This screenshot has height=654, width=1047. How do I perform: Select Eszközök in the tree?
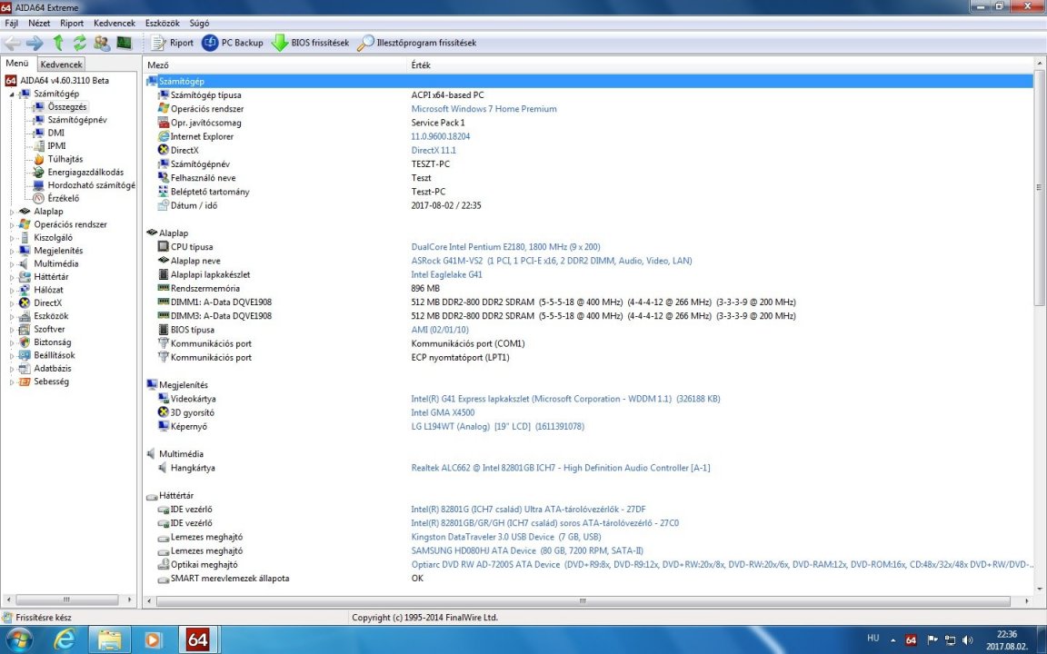51,316
